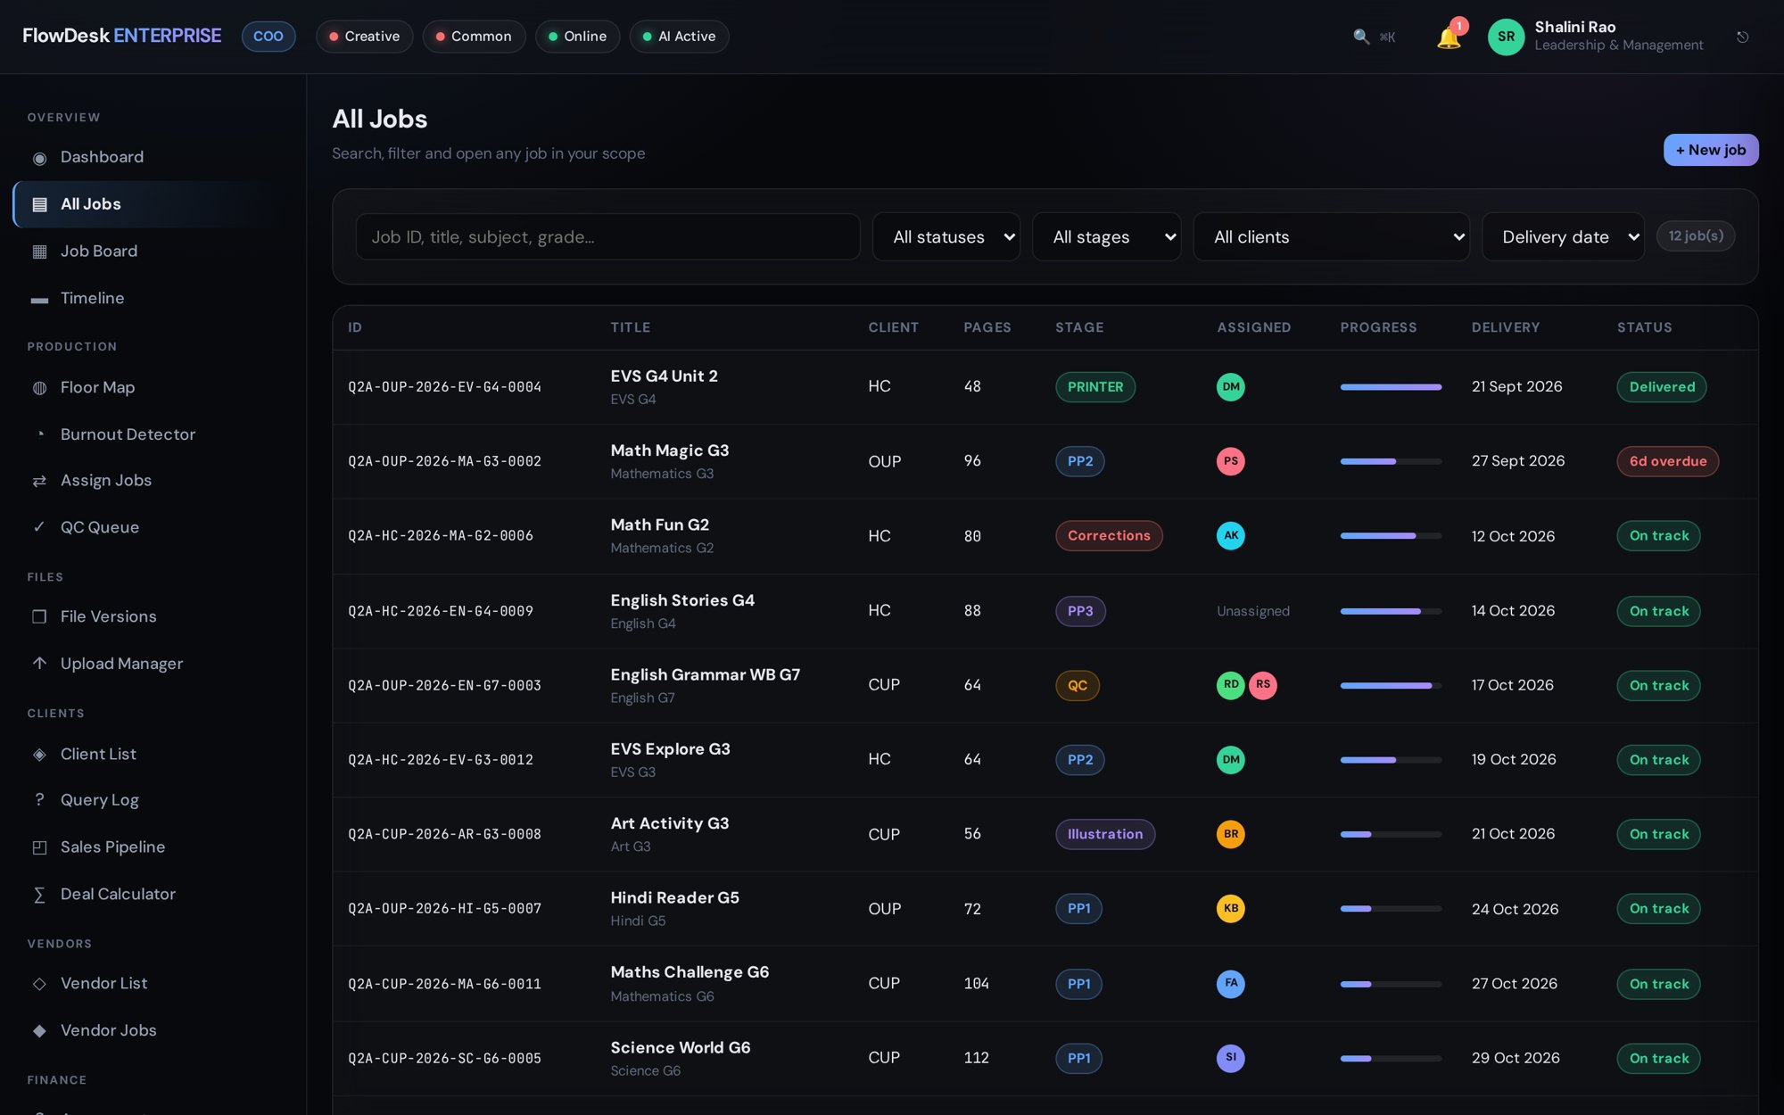Click the + New job button

tap(1711, 150)
